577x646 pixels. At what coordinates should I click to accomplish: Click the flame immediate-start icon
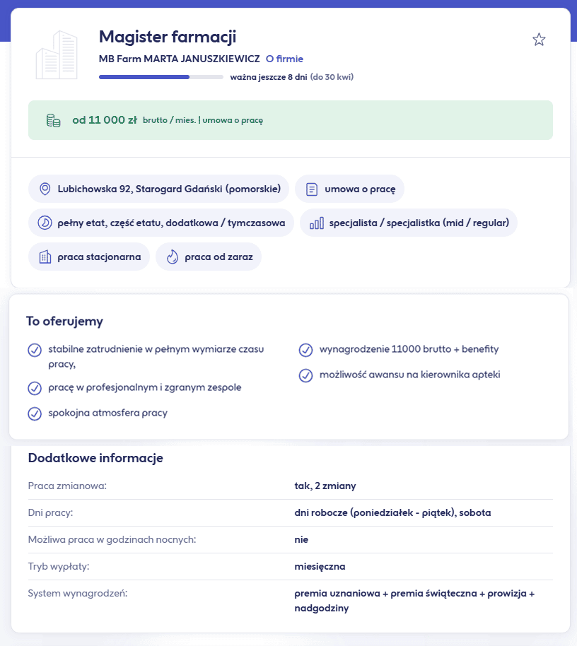tap(172, 257)
